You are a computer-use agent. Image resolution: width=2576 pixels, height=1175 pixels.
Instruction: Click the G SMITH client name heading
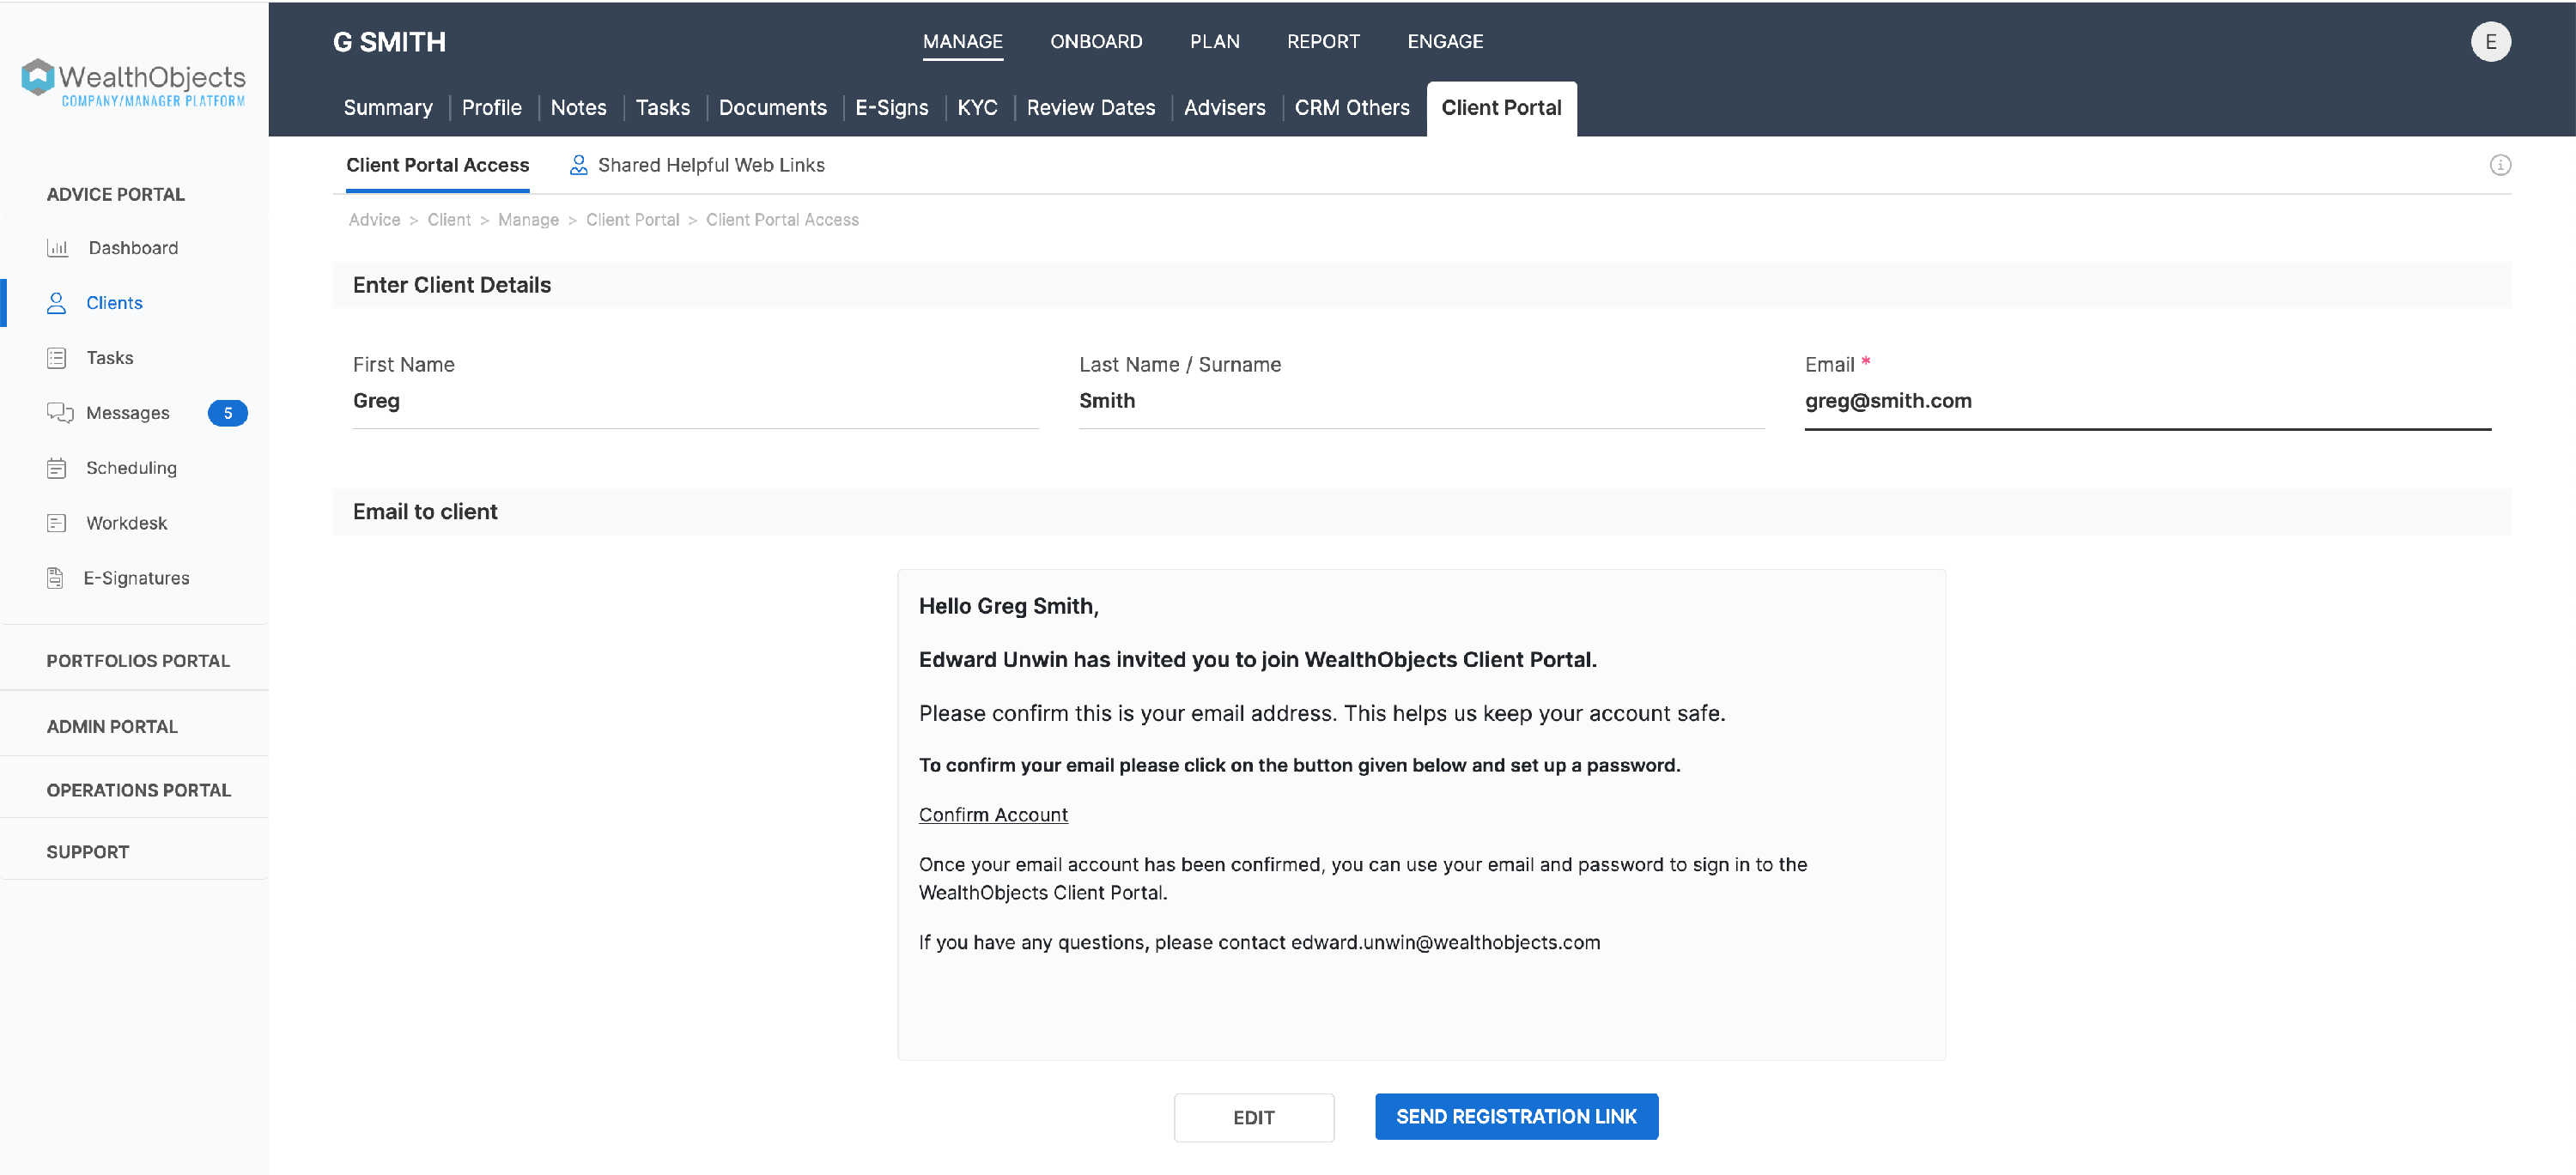pos(389,42)
